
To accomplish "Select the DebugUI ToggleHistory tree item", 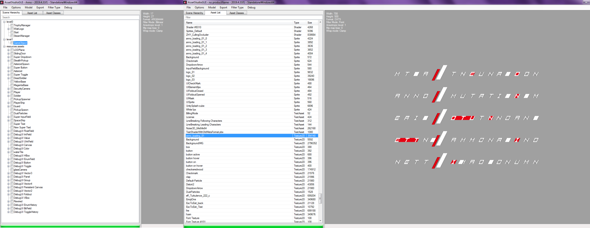I will 26,212.
